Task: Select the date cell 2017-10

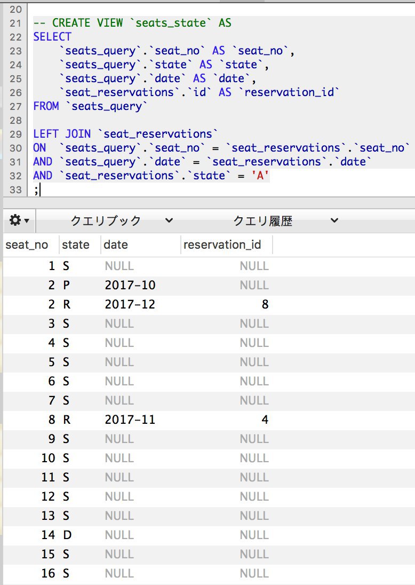Action: (x=130, y=286)
